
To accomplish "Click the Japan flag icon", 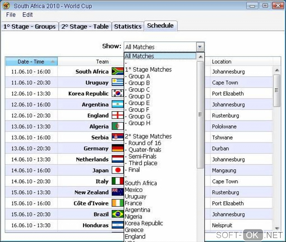I will click(x=118, y=170).
